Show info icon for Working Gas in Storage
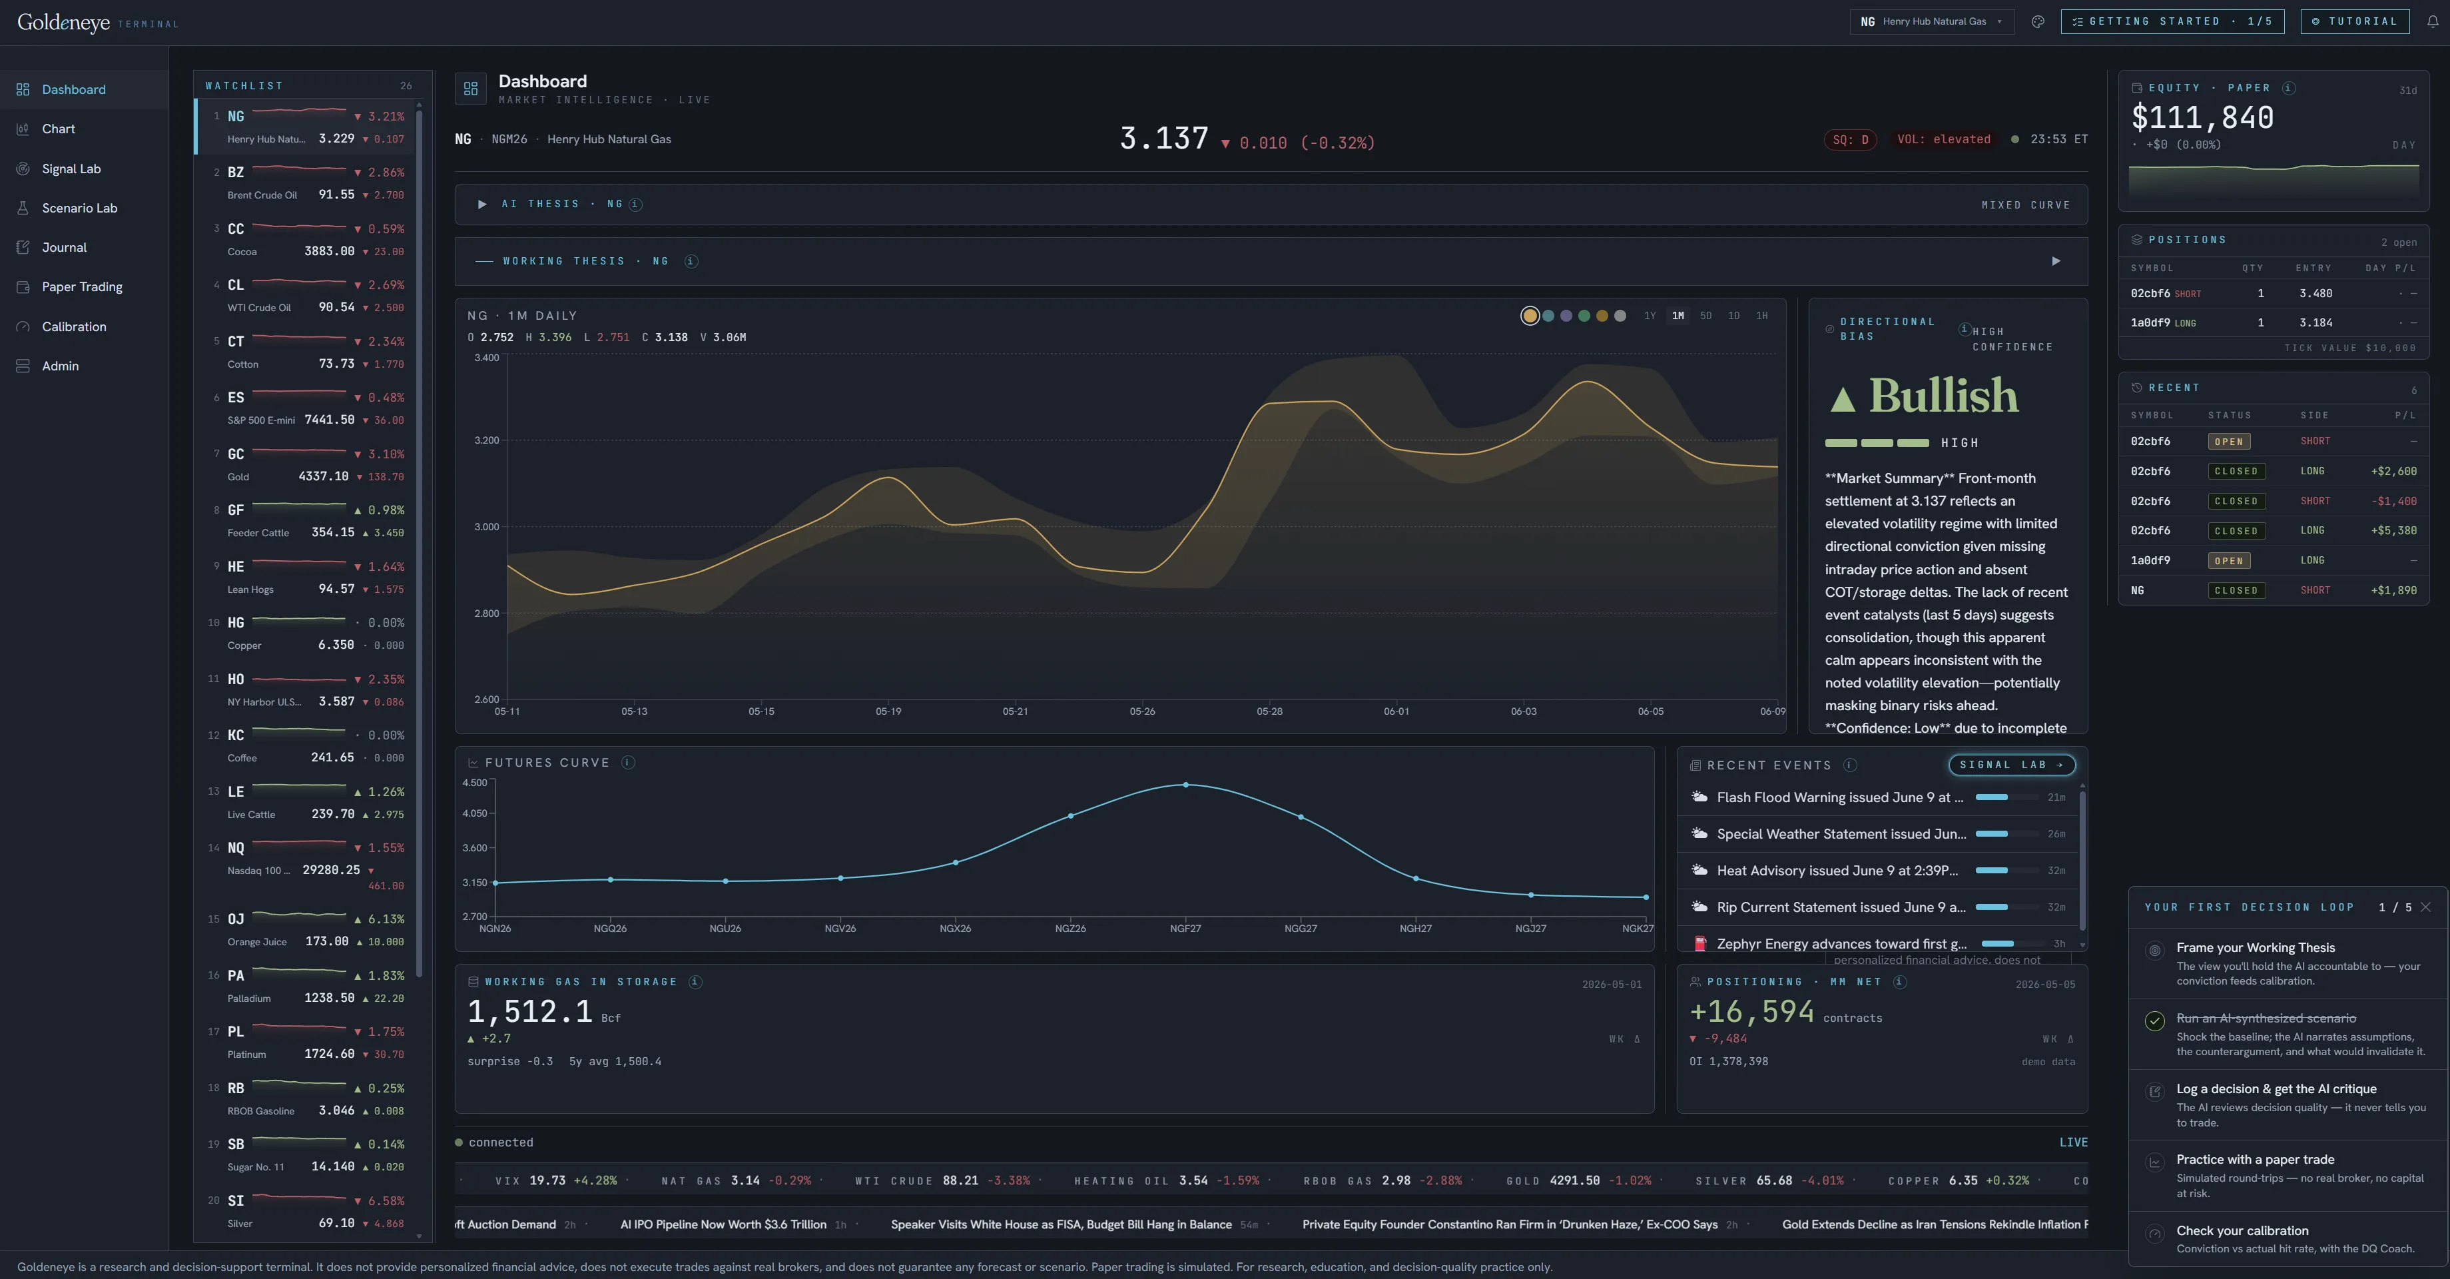 pos(695,982)
